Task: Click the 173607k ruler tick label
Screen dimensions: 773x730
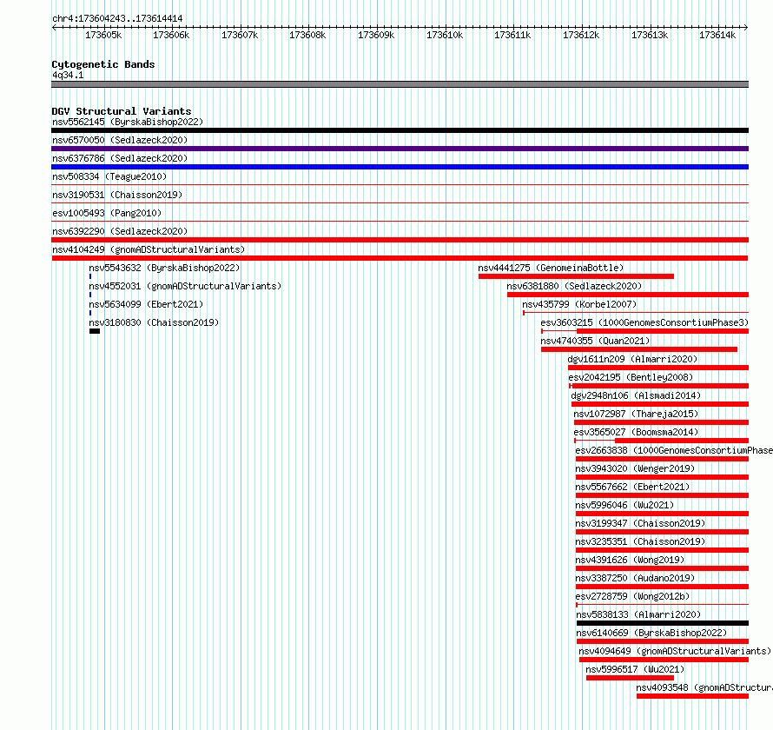Action: (240, 35)
